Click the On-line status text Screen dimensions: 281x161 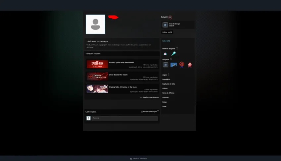pos(166,41)
